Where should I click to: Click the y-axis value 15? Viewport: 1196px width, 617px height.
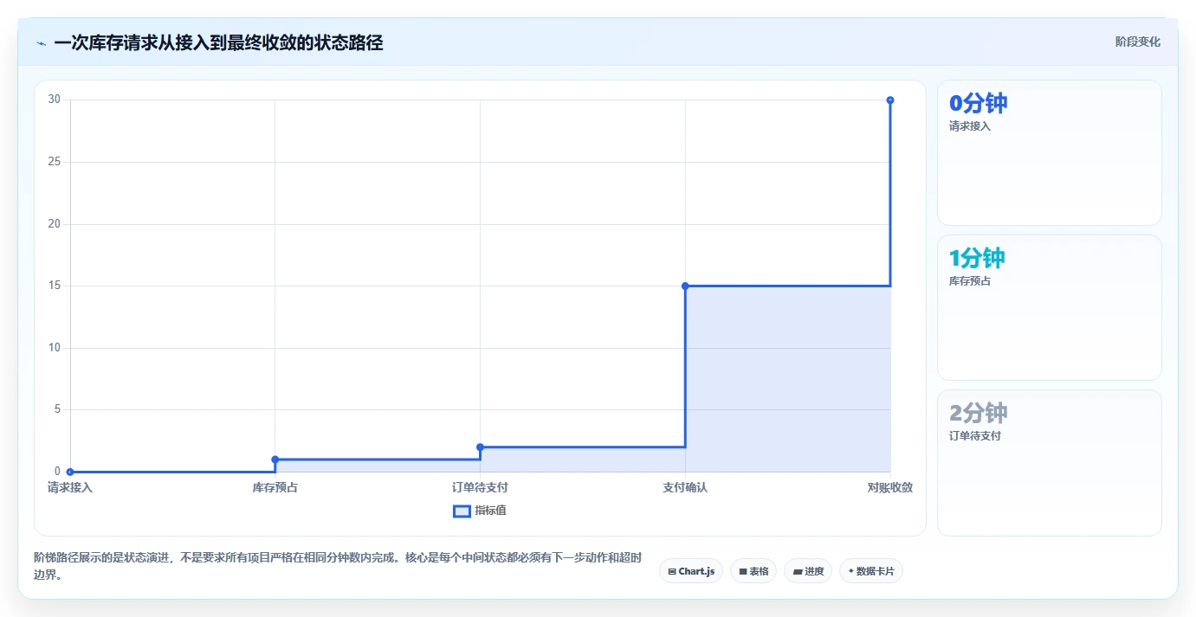pos(55,286)
